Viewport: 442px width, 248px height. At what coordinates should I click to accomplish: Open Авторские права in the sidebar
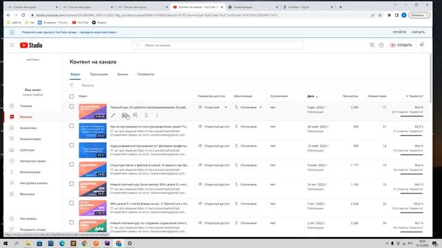click(x=32, y=161)
